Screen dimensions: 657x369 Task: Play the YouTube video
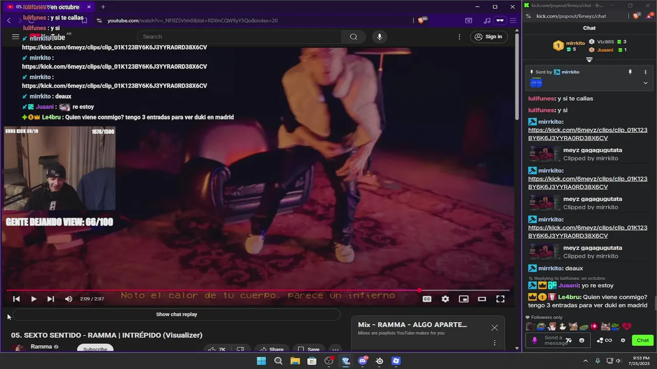click(33, 299)
